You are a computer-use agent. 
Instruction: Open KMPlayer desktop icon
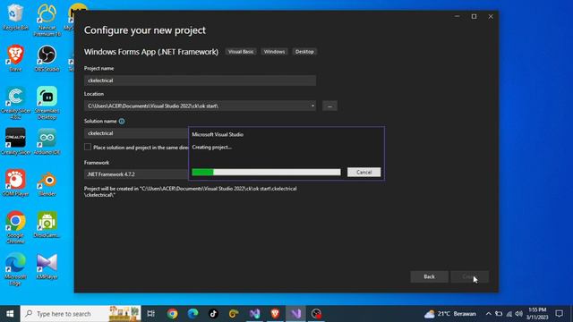click(47, 266)
